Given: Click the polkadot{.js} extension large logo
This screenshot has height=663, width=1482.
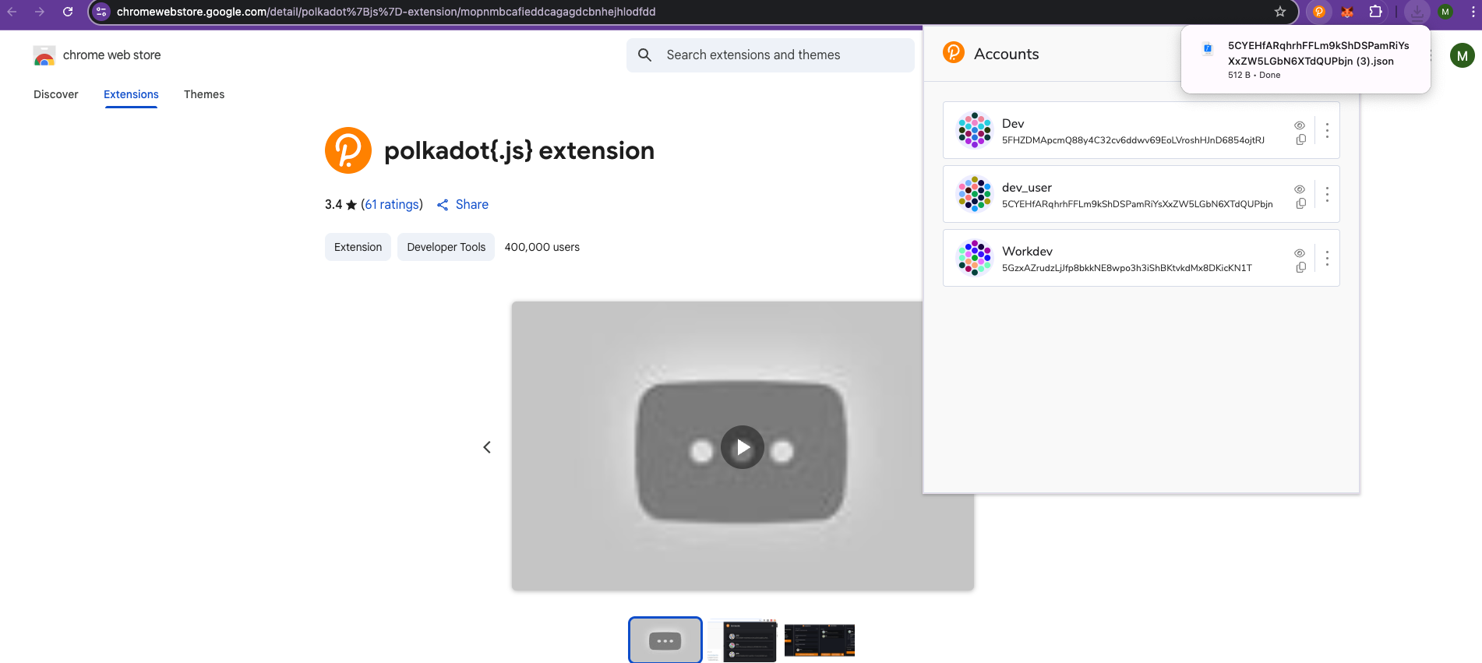Looking at the screenshot, I should (348, 150).
